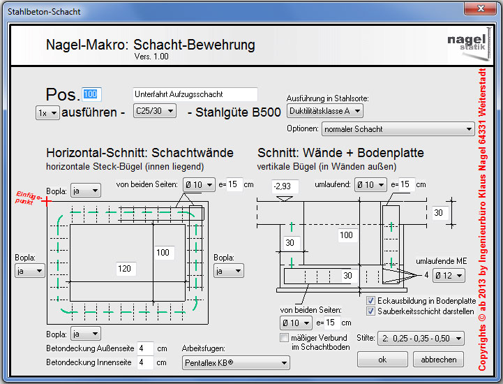Click the red Einfügepunkt cross marker

(47, 201)
